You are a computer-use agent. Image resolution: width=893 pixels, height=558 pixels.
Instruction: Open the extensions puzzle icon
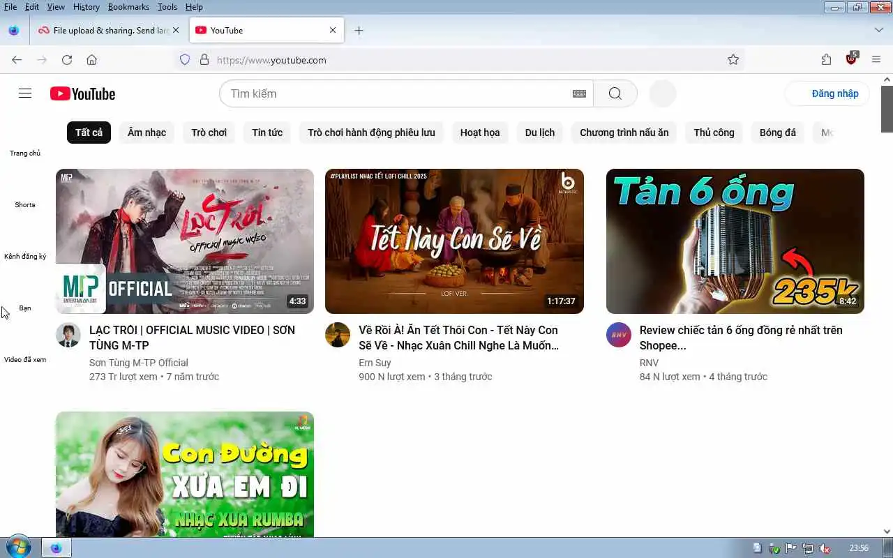pos(826,60)
